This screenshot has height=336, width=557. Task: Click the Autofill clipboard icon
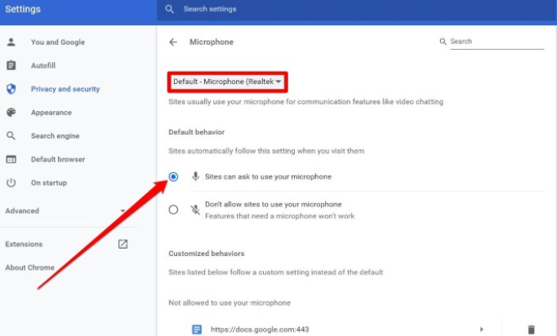pos(11,65)
